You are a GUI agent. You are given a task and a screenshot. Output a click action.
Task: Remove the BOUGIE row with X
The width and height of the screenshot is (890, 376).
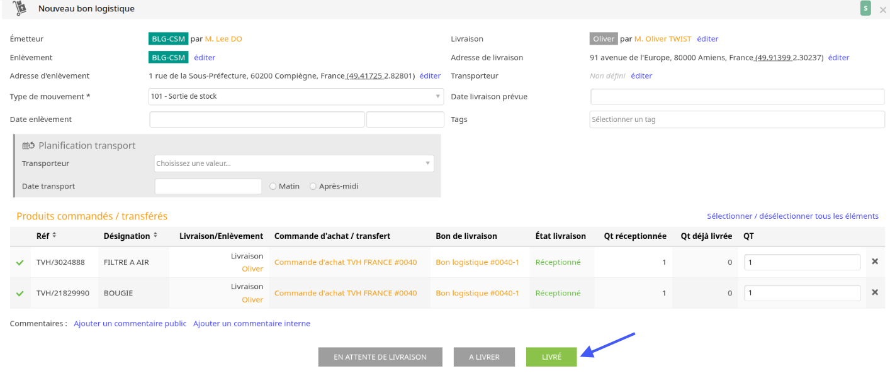(x=874, y=292)
